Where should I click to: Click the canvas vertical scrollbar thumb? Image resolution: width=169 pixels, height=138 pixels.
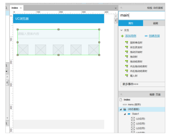click(x=116, y=21)
